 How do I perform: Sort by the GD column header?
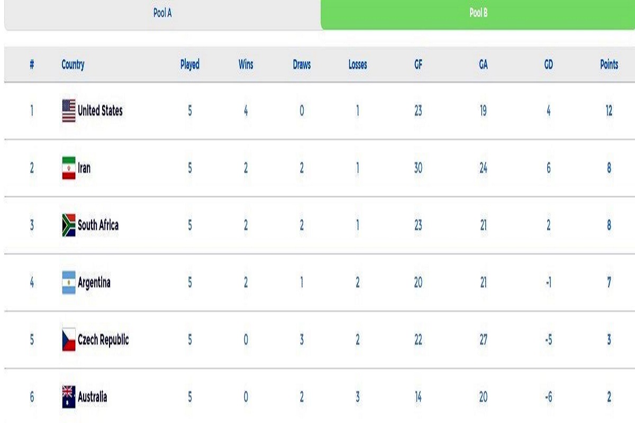click(x=548, y=65)
